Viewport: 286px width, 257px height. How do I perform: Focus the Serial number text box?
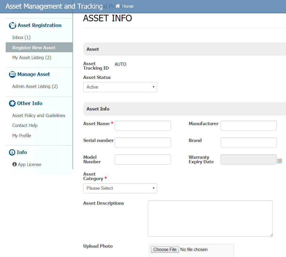(x=143, y=143)
